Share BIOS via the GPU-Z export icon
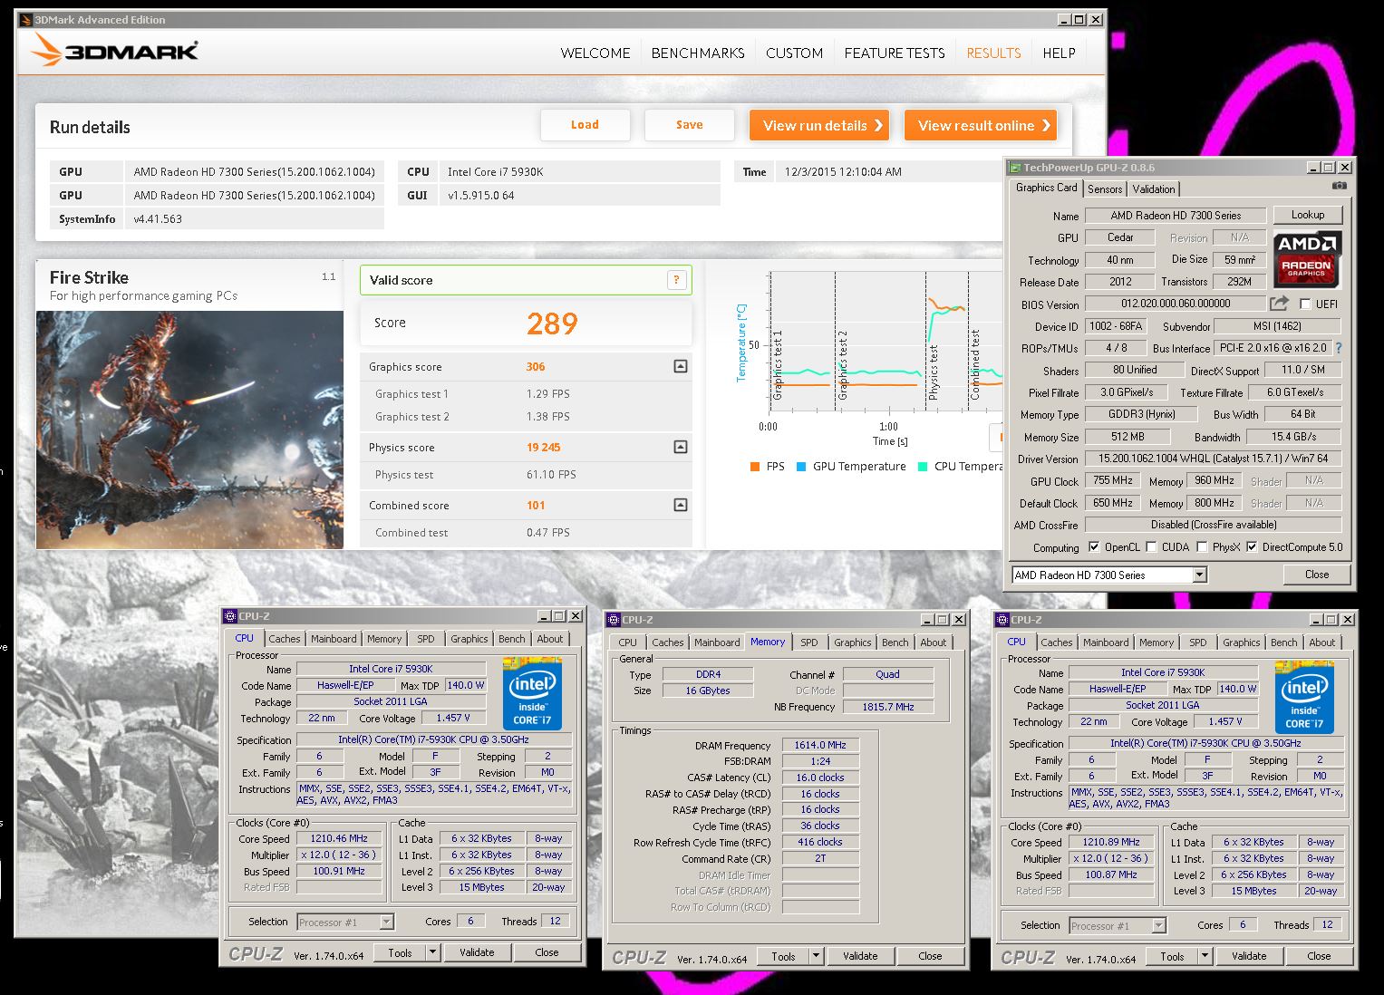The image size is (1384, 995). point(1279,304)
